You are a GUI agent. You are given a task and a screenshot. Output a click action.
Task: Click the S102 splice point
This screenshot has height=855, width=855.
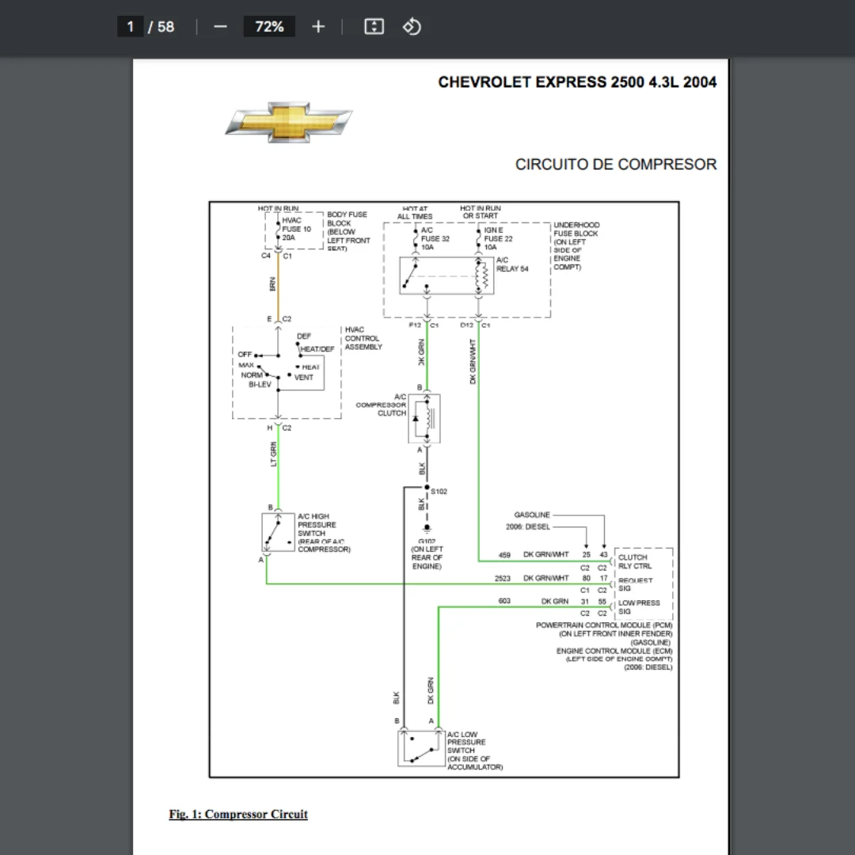[427, 488]
